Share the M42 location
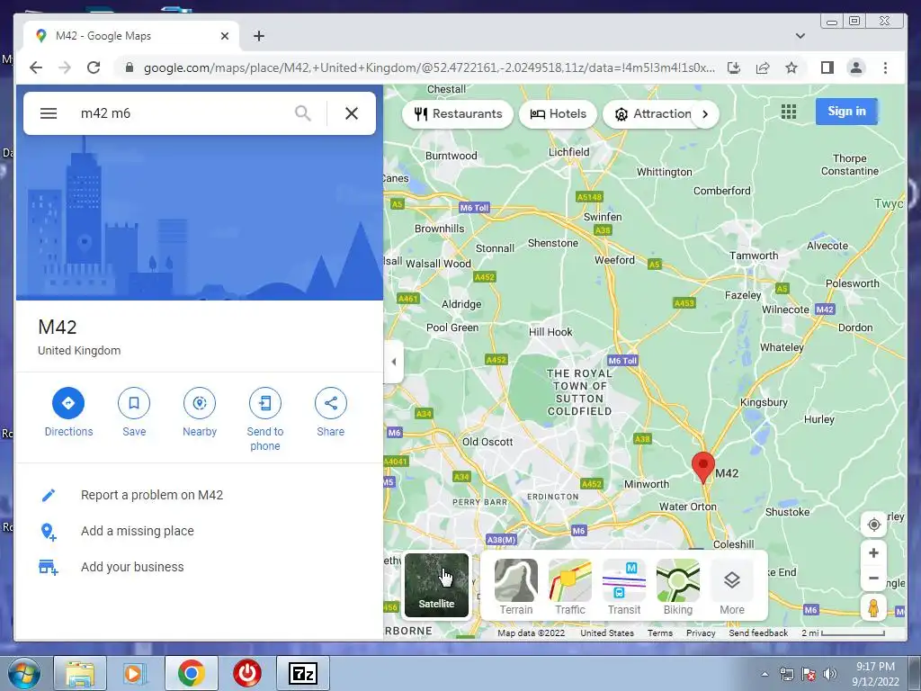This screenshot has height=691, width=921. [331, 413]
